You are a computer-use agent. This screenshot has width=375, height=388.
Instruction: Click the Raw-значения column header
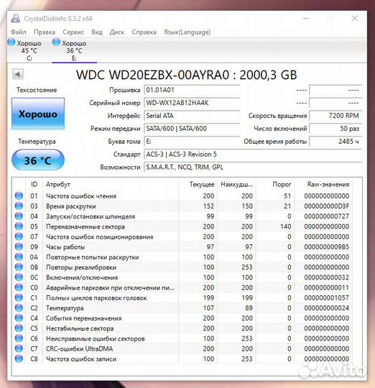coord(323,185)
